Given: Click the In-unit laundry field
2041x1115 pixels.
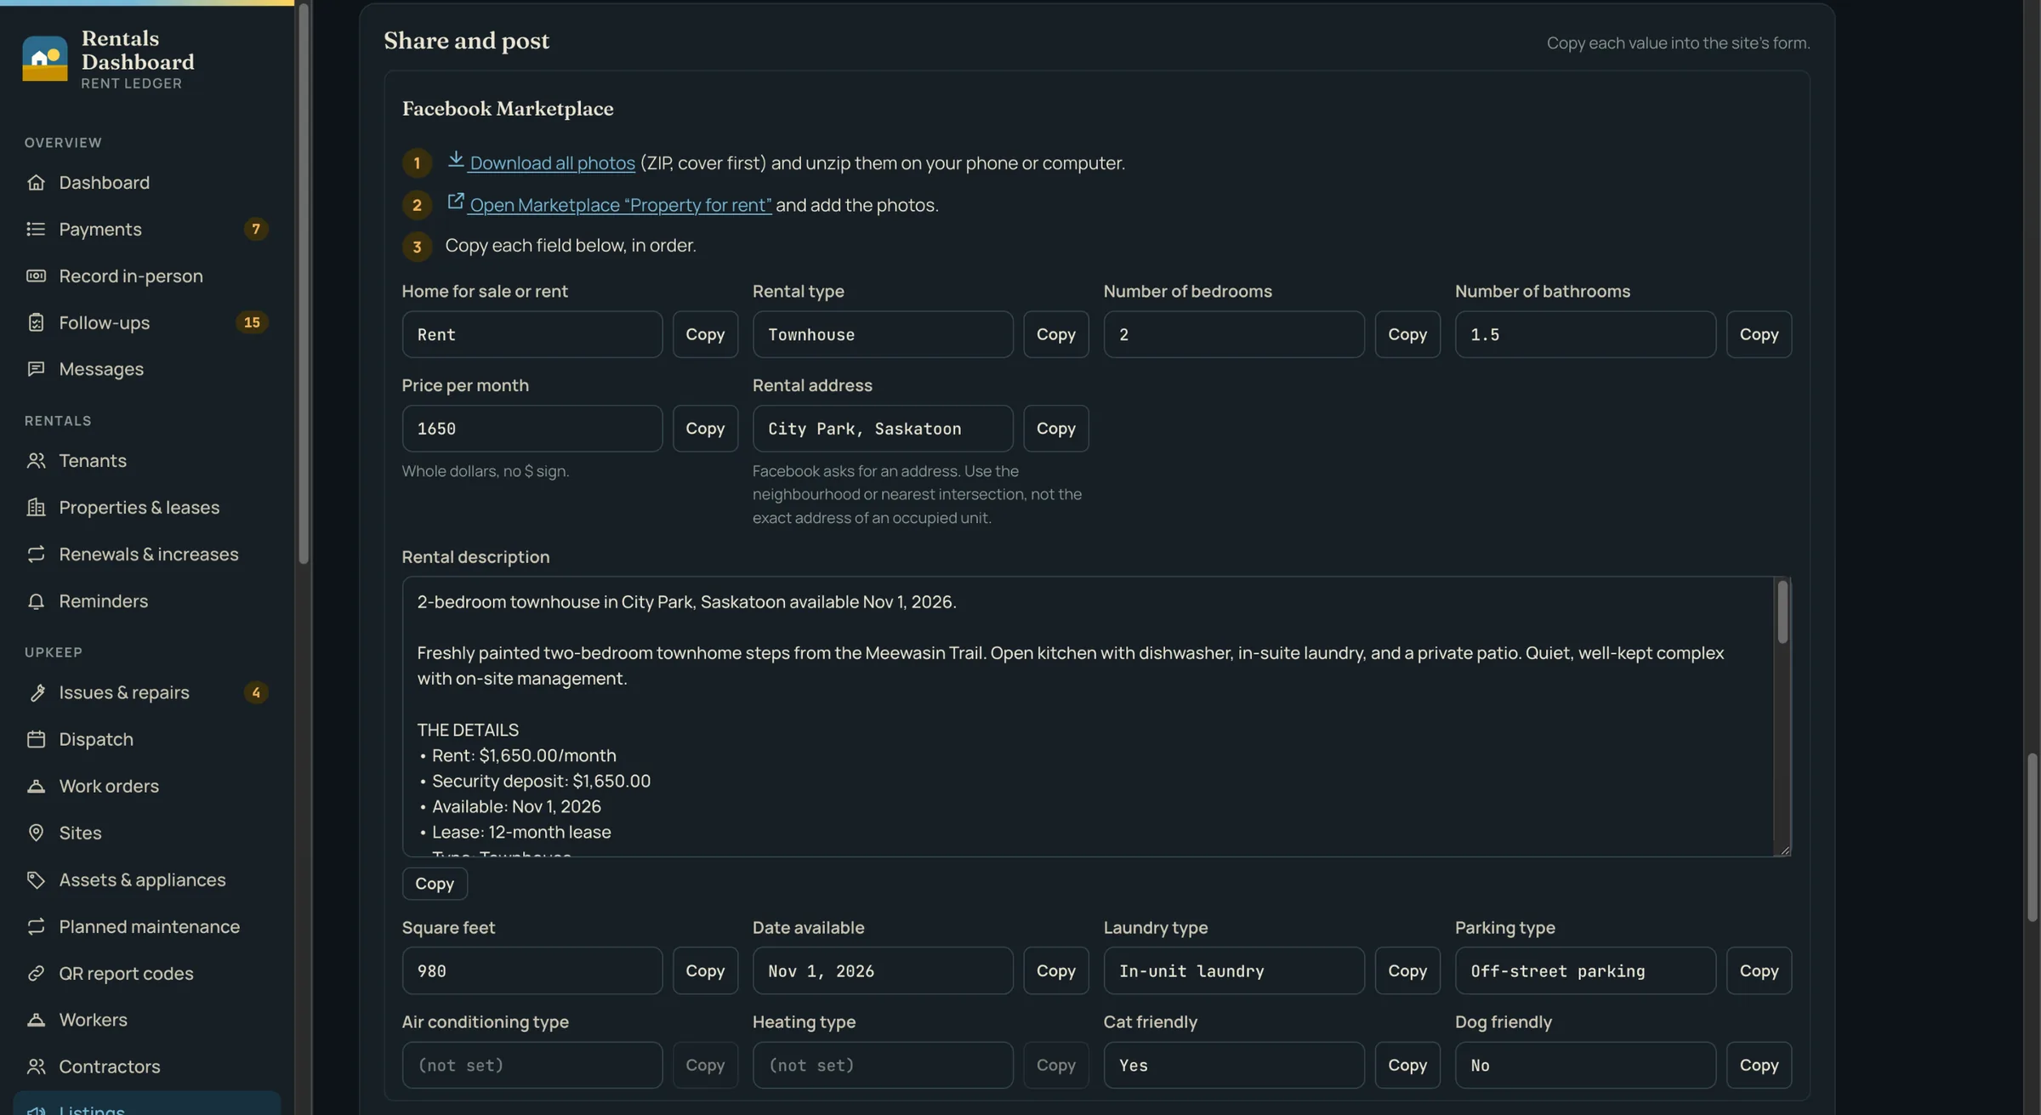Looking at the screenshot, I should (x=1234, y=970).
